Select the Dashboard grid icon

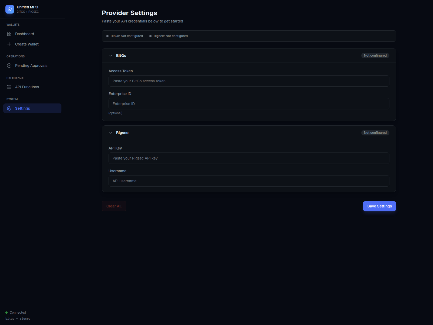pyautogui.click(x=9, y=34)
